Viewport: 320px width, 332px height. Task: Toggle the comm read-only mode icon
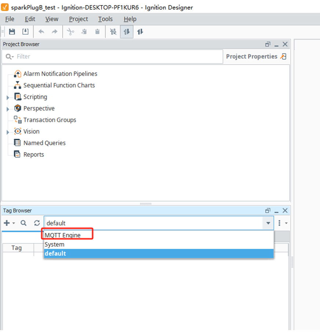[x=126, y=32]
